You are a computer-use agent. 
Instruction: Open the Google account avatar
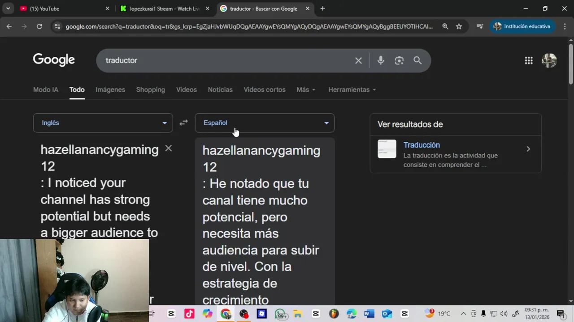(549, 60)
